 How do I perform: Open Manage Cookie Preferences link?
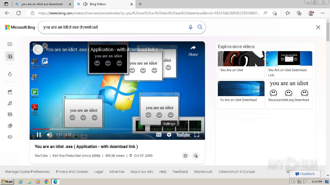tap(27, 172)
